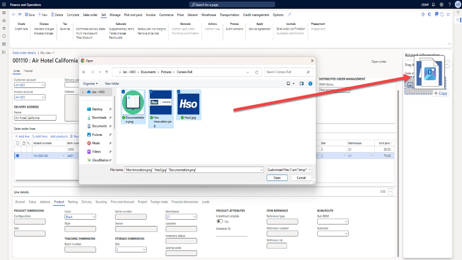Open the Invoice ribbon tab
This screenshot has width=462, height=260.
click(151, 15)
